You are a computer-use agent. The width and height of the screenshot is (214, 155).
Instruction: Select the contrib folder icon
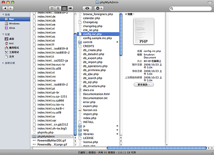coord(80,42)
